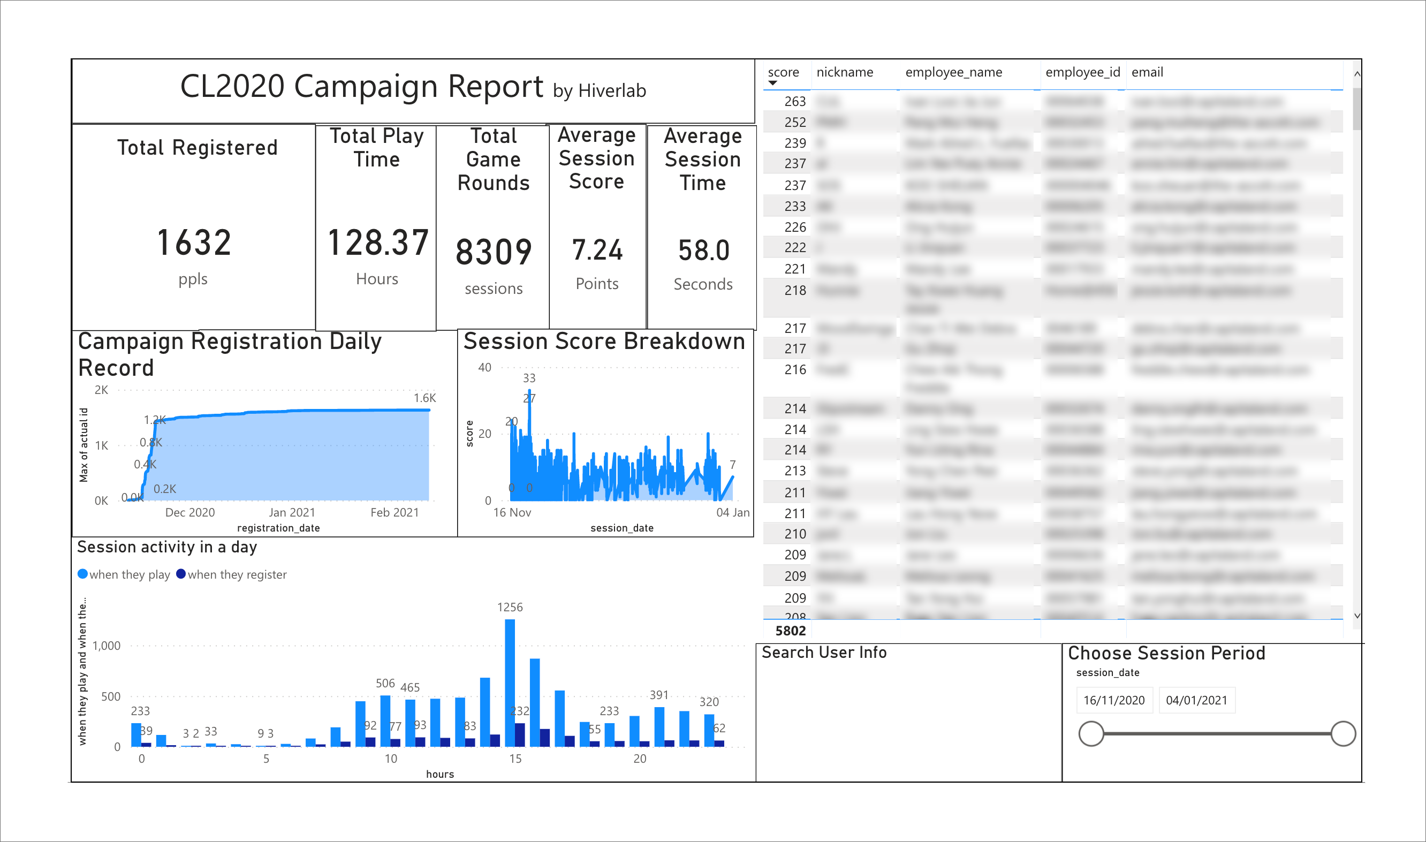
Task: Click the 33 peak in Session Score Breakdown
Action: [x=529, y=391]
